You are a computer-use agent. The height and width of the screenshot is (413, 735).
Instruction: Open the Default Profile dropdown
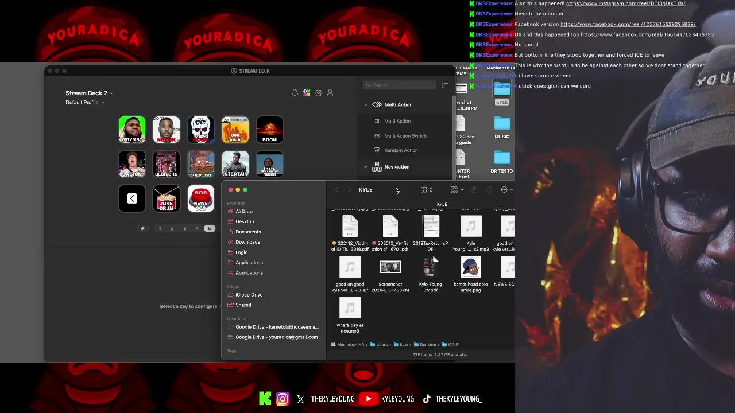click(85, 103)
